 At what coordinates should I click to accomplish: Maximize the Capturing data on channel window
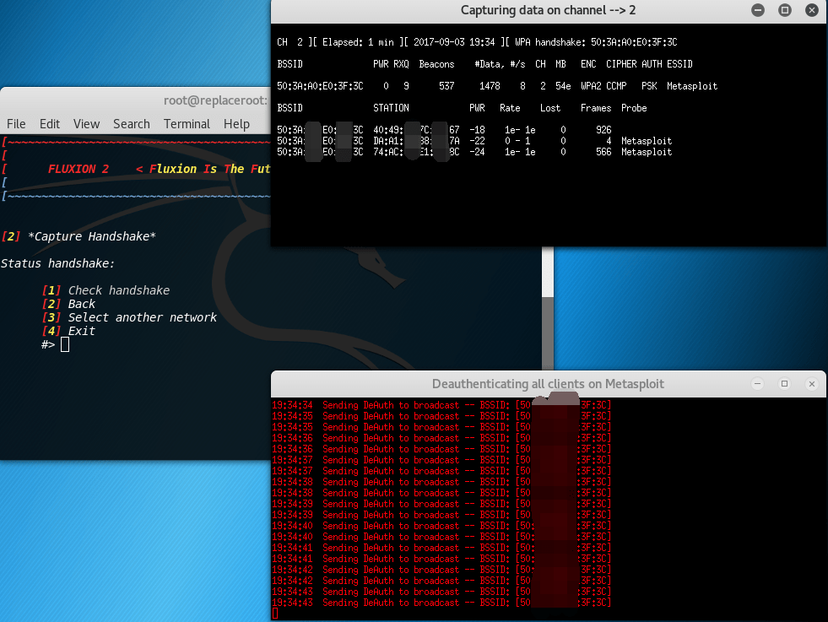[784, 10]
